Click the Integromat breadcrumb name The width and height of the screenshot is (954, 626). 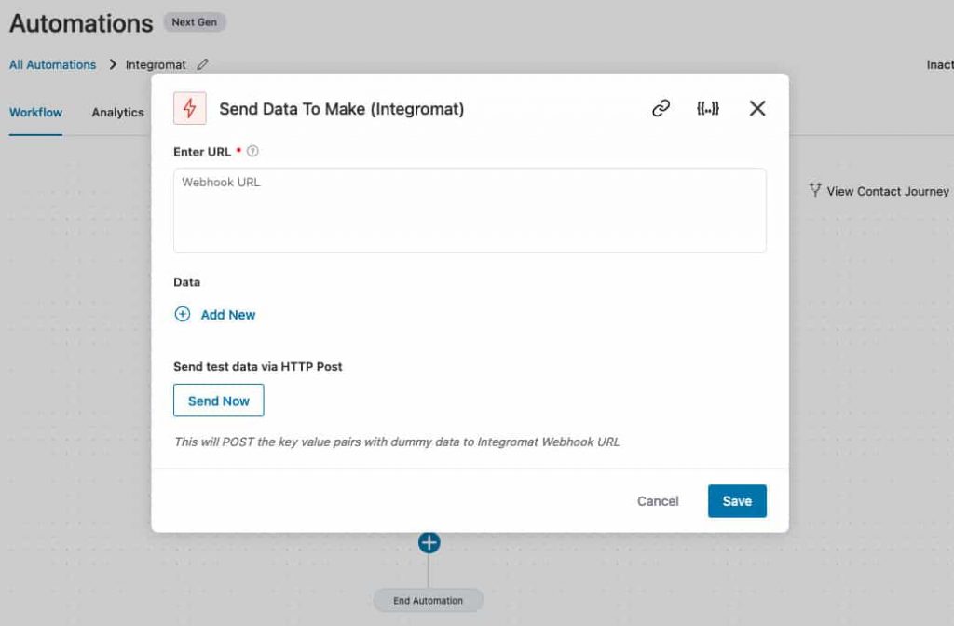tap(156, 64)
